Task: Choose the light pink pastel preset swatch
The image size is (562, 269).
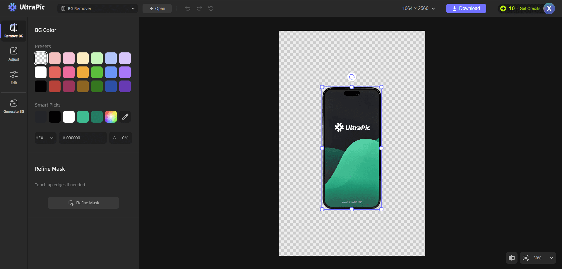Action: (69, 58)
